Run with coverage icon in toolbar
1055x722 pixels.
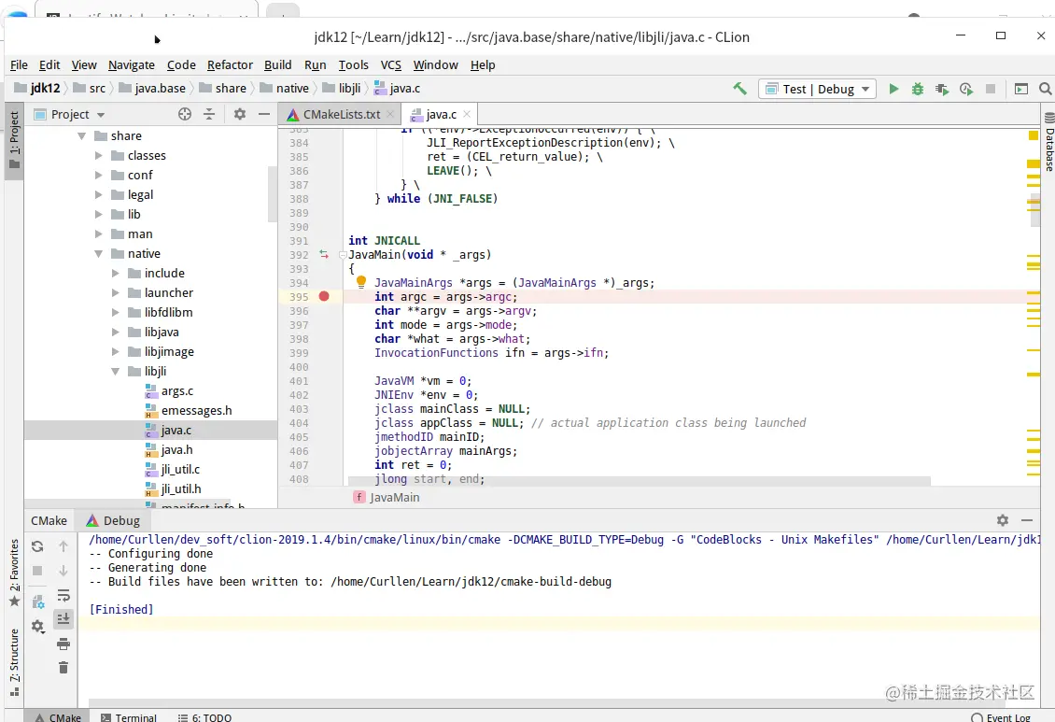pyautogui.click(x=942, y=89)
